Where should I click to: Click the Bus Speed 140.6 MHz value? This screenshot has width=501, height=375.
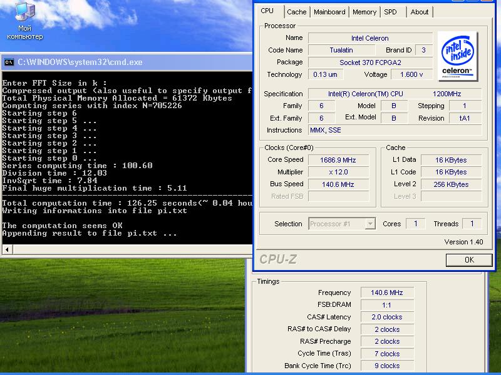click(338, 184)
